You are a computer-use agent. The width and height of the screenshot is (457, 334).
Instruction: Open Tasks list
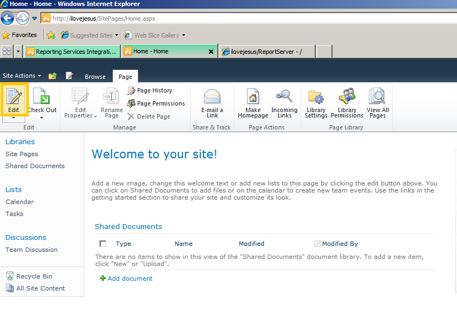[x=14, y=214]
